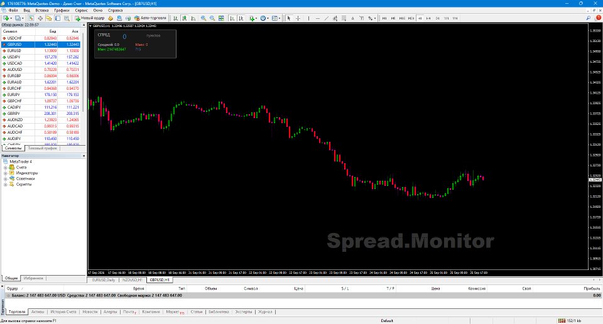The height and width of the screenshot is (324, 603).
Task: Switch chart to bar chart icon
Action: [x=175, y=18]
